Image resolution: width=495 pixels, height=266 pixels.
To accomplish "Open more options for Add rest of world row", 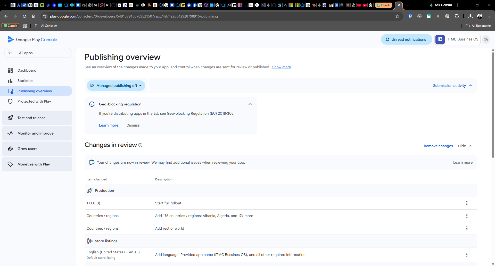I will click(x=467, y=228).
